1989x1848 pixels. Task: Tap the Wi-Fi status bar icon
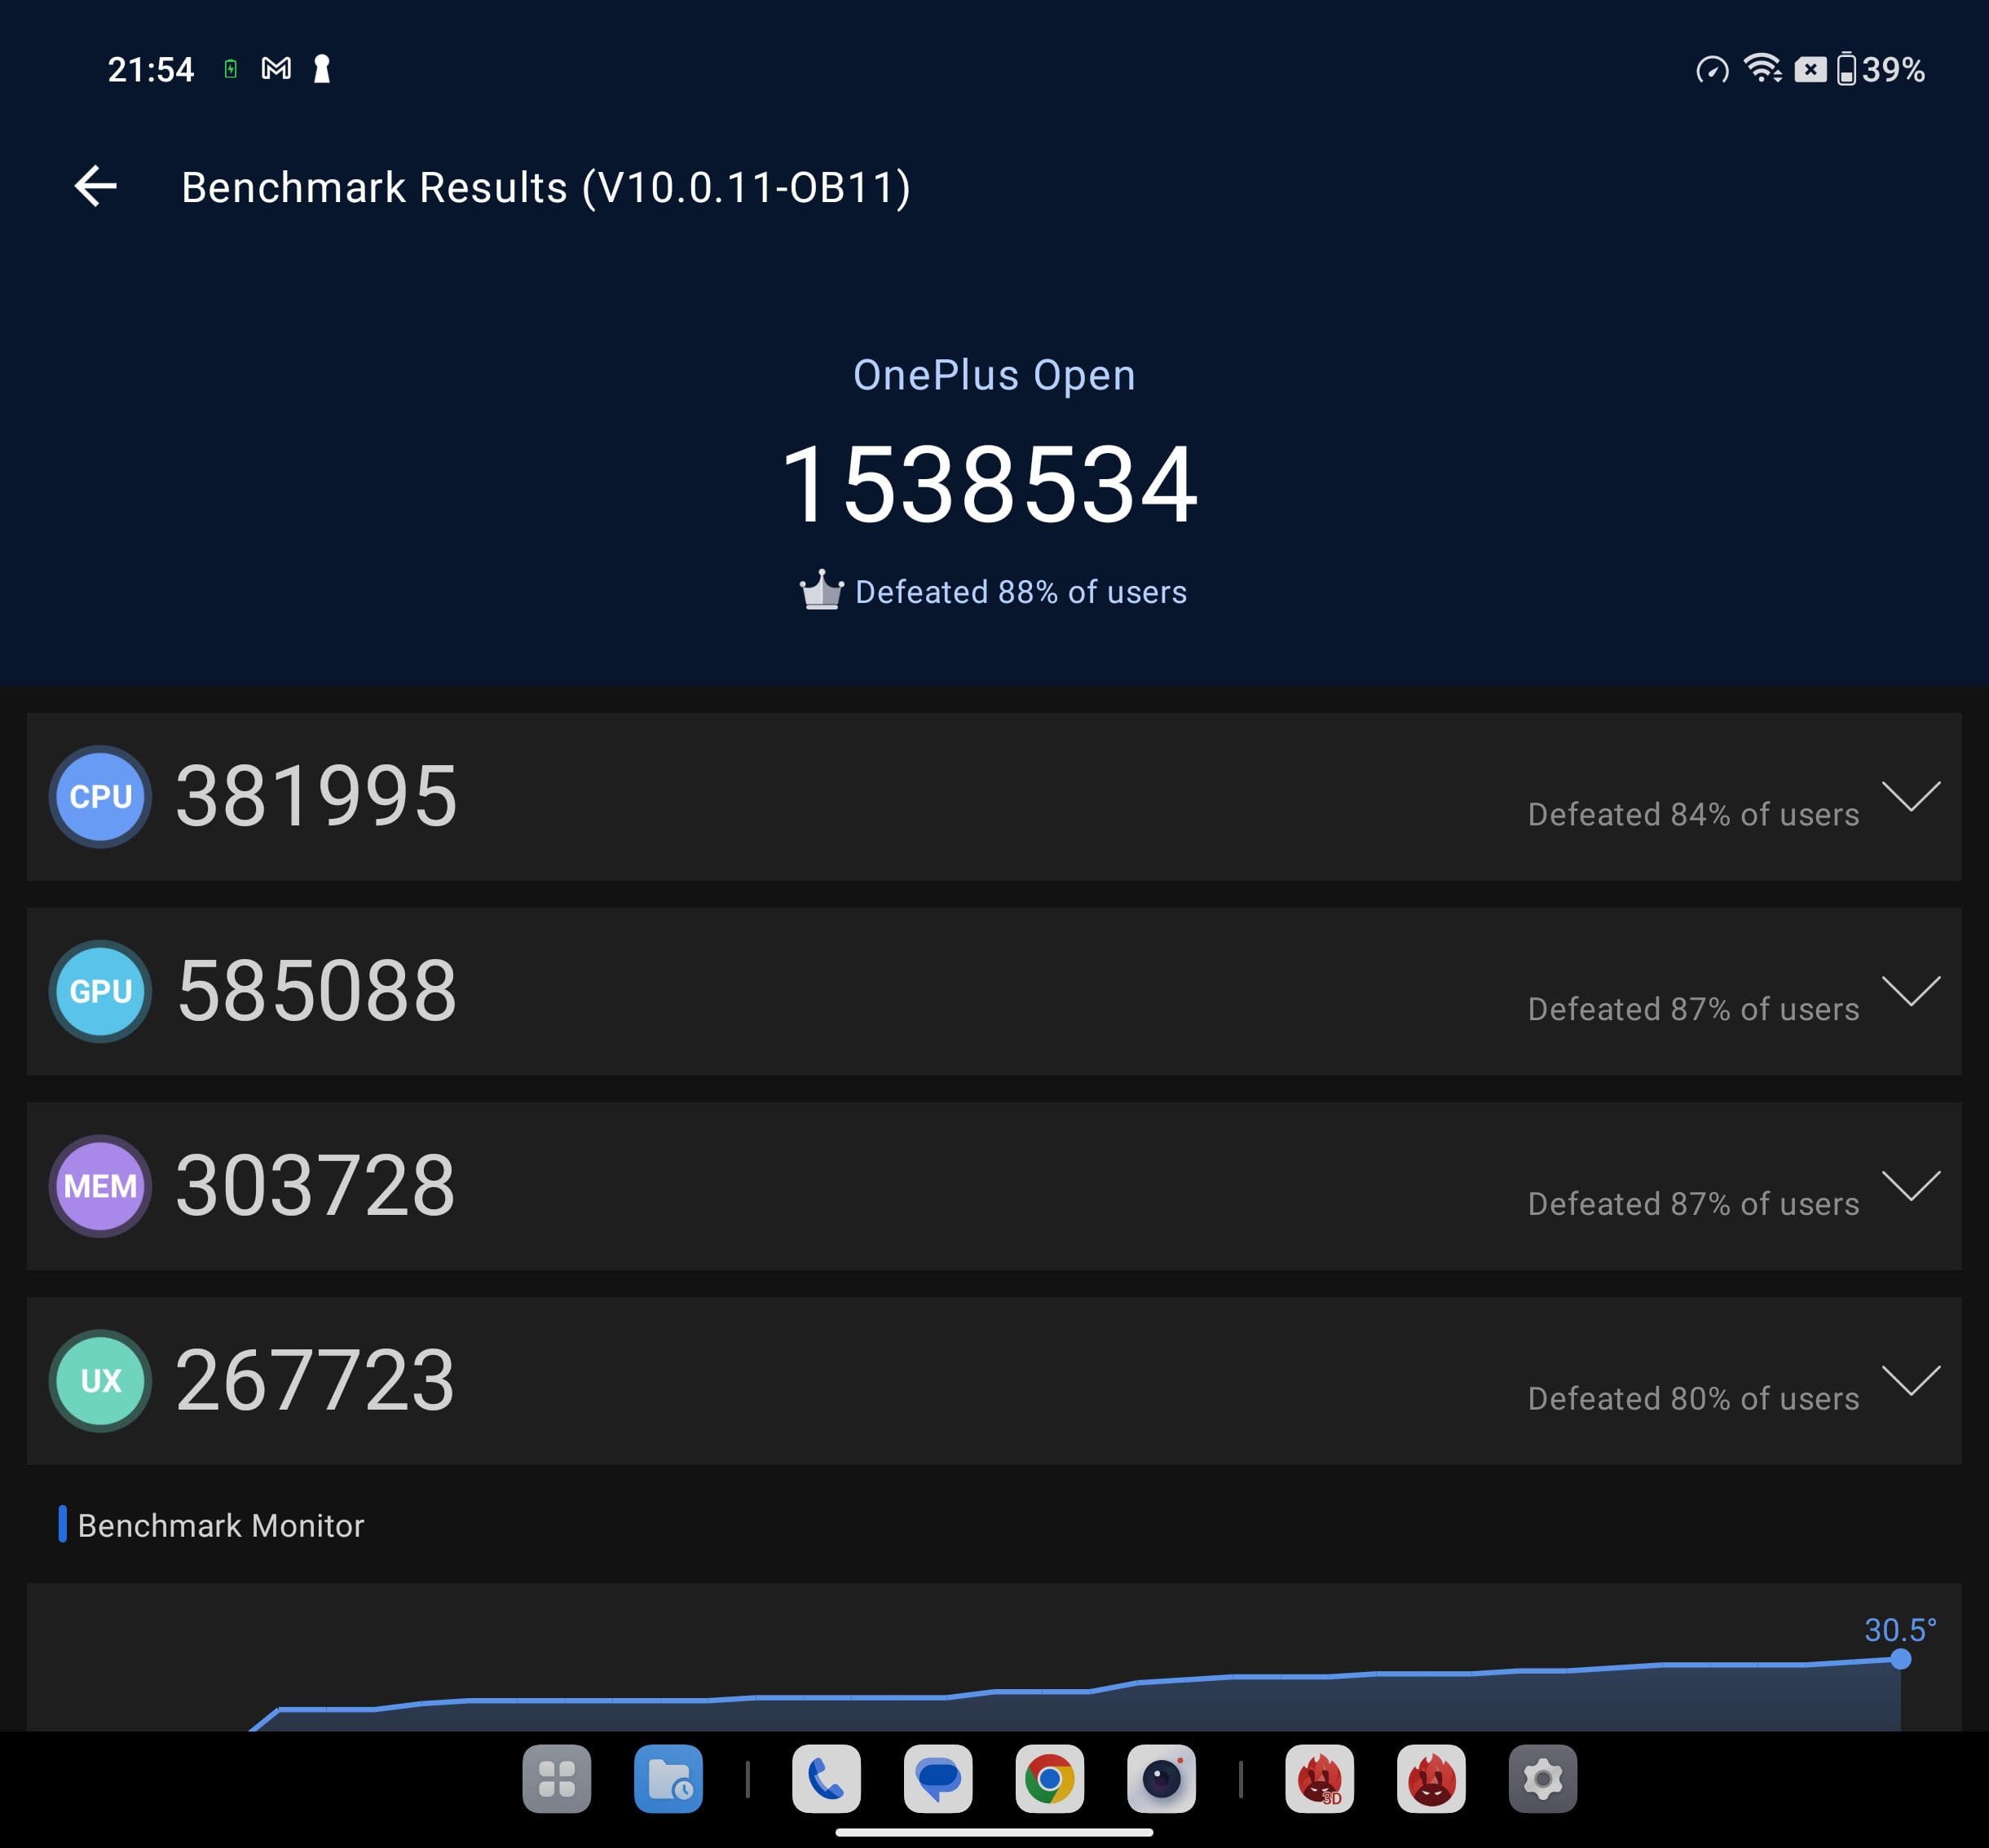tap(1762, 69)
